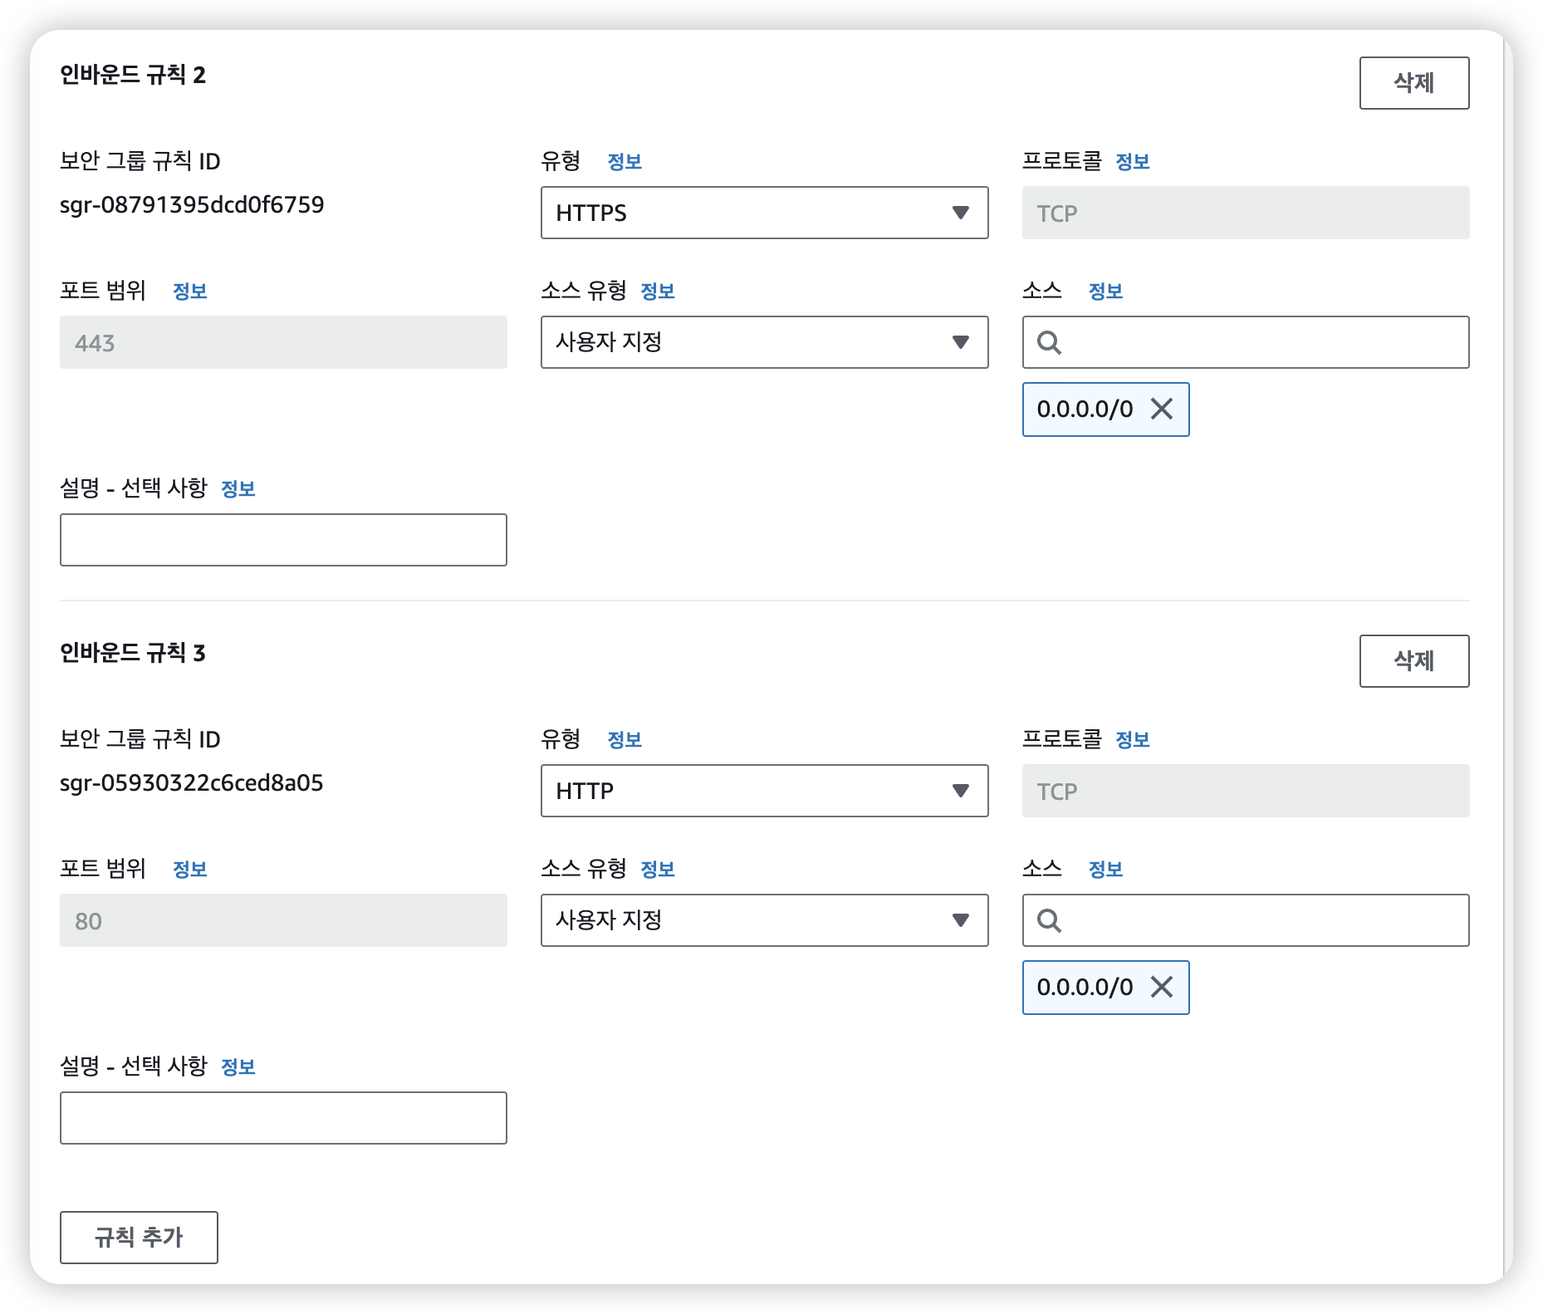The image size is (1543, 1314).
Task: Click search icon in rule 2 source field
Action: click(1049, 342)
